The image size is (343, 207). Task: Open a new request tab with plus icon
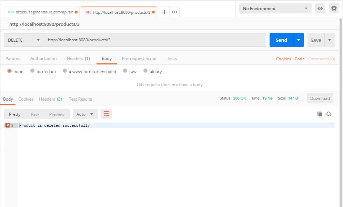[164, 11]
